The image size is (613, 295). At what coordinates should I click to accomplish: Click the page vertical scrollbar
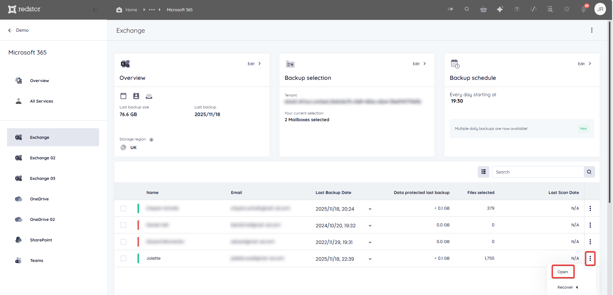(610, 112)
